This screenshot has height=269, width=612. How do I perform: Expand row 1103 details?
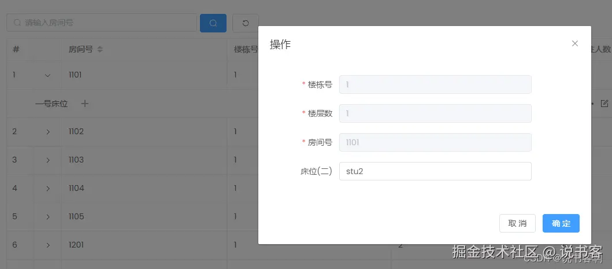(x=48, y=160)
